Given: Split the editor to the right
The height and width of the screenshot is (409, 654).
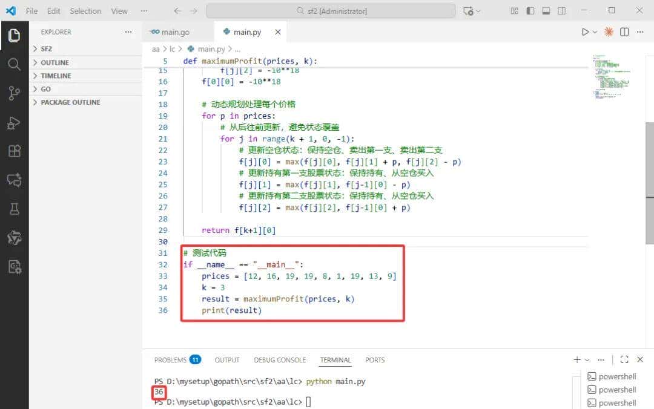Looking at the screenshot, I should (x=624, y=32).
